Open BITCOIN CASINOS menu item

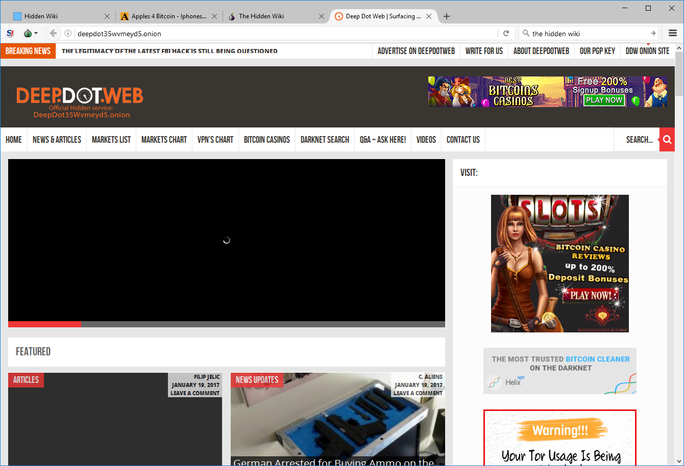point(267,140)
